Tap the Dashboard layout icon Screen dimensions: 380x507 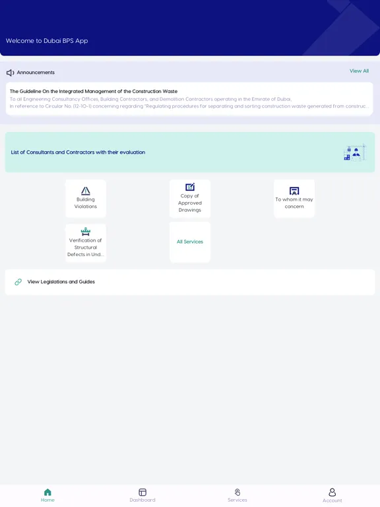pyautogui.click(x=142, y=492)
